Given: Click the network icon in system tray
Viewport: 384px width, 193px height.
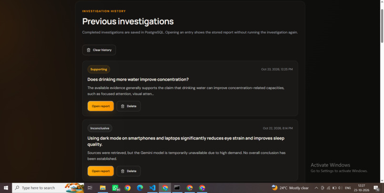Looking at the screenshot, I should (x=328, y=188).
